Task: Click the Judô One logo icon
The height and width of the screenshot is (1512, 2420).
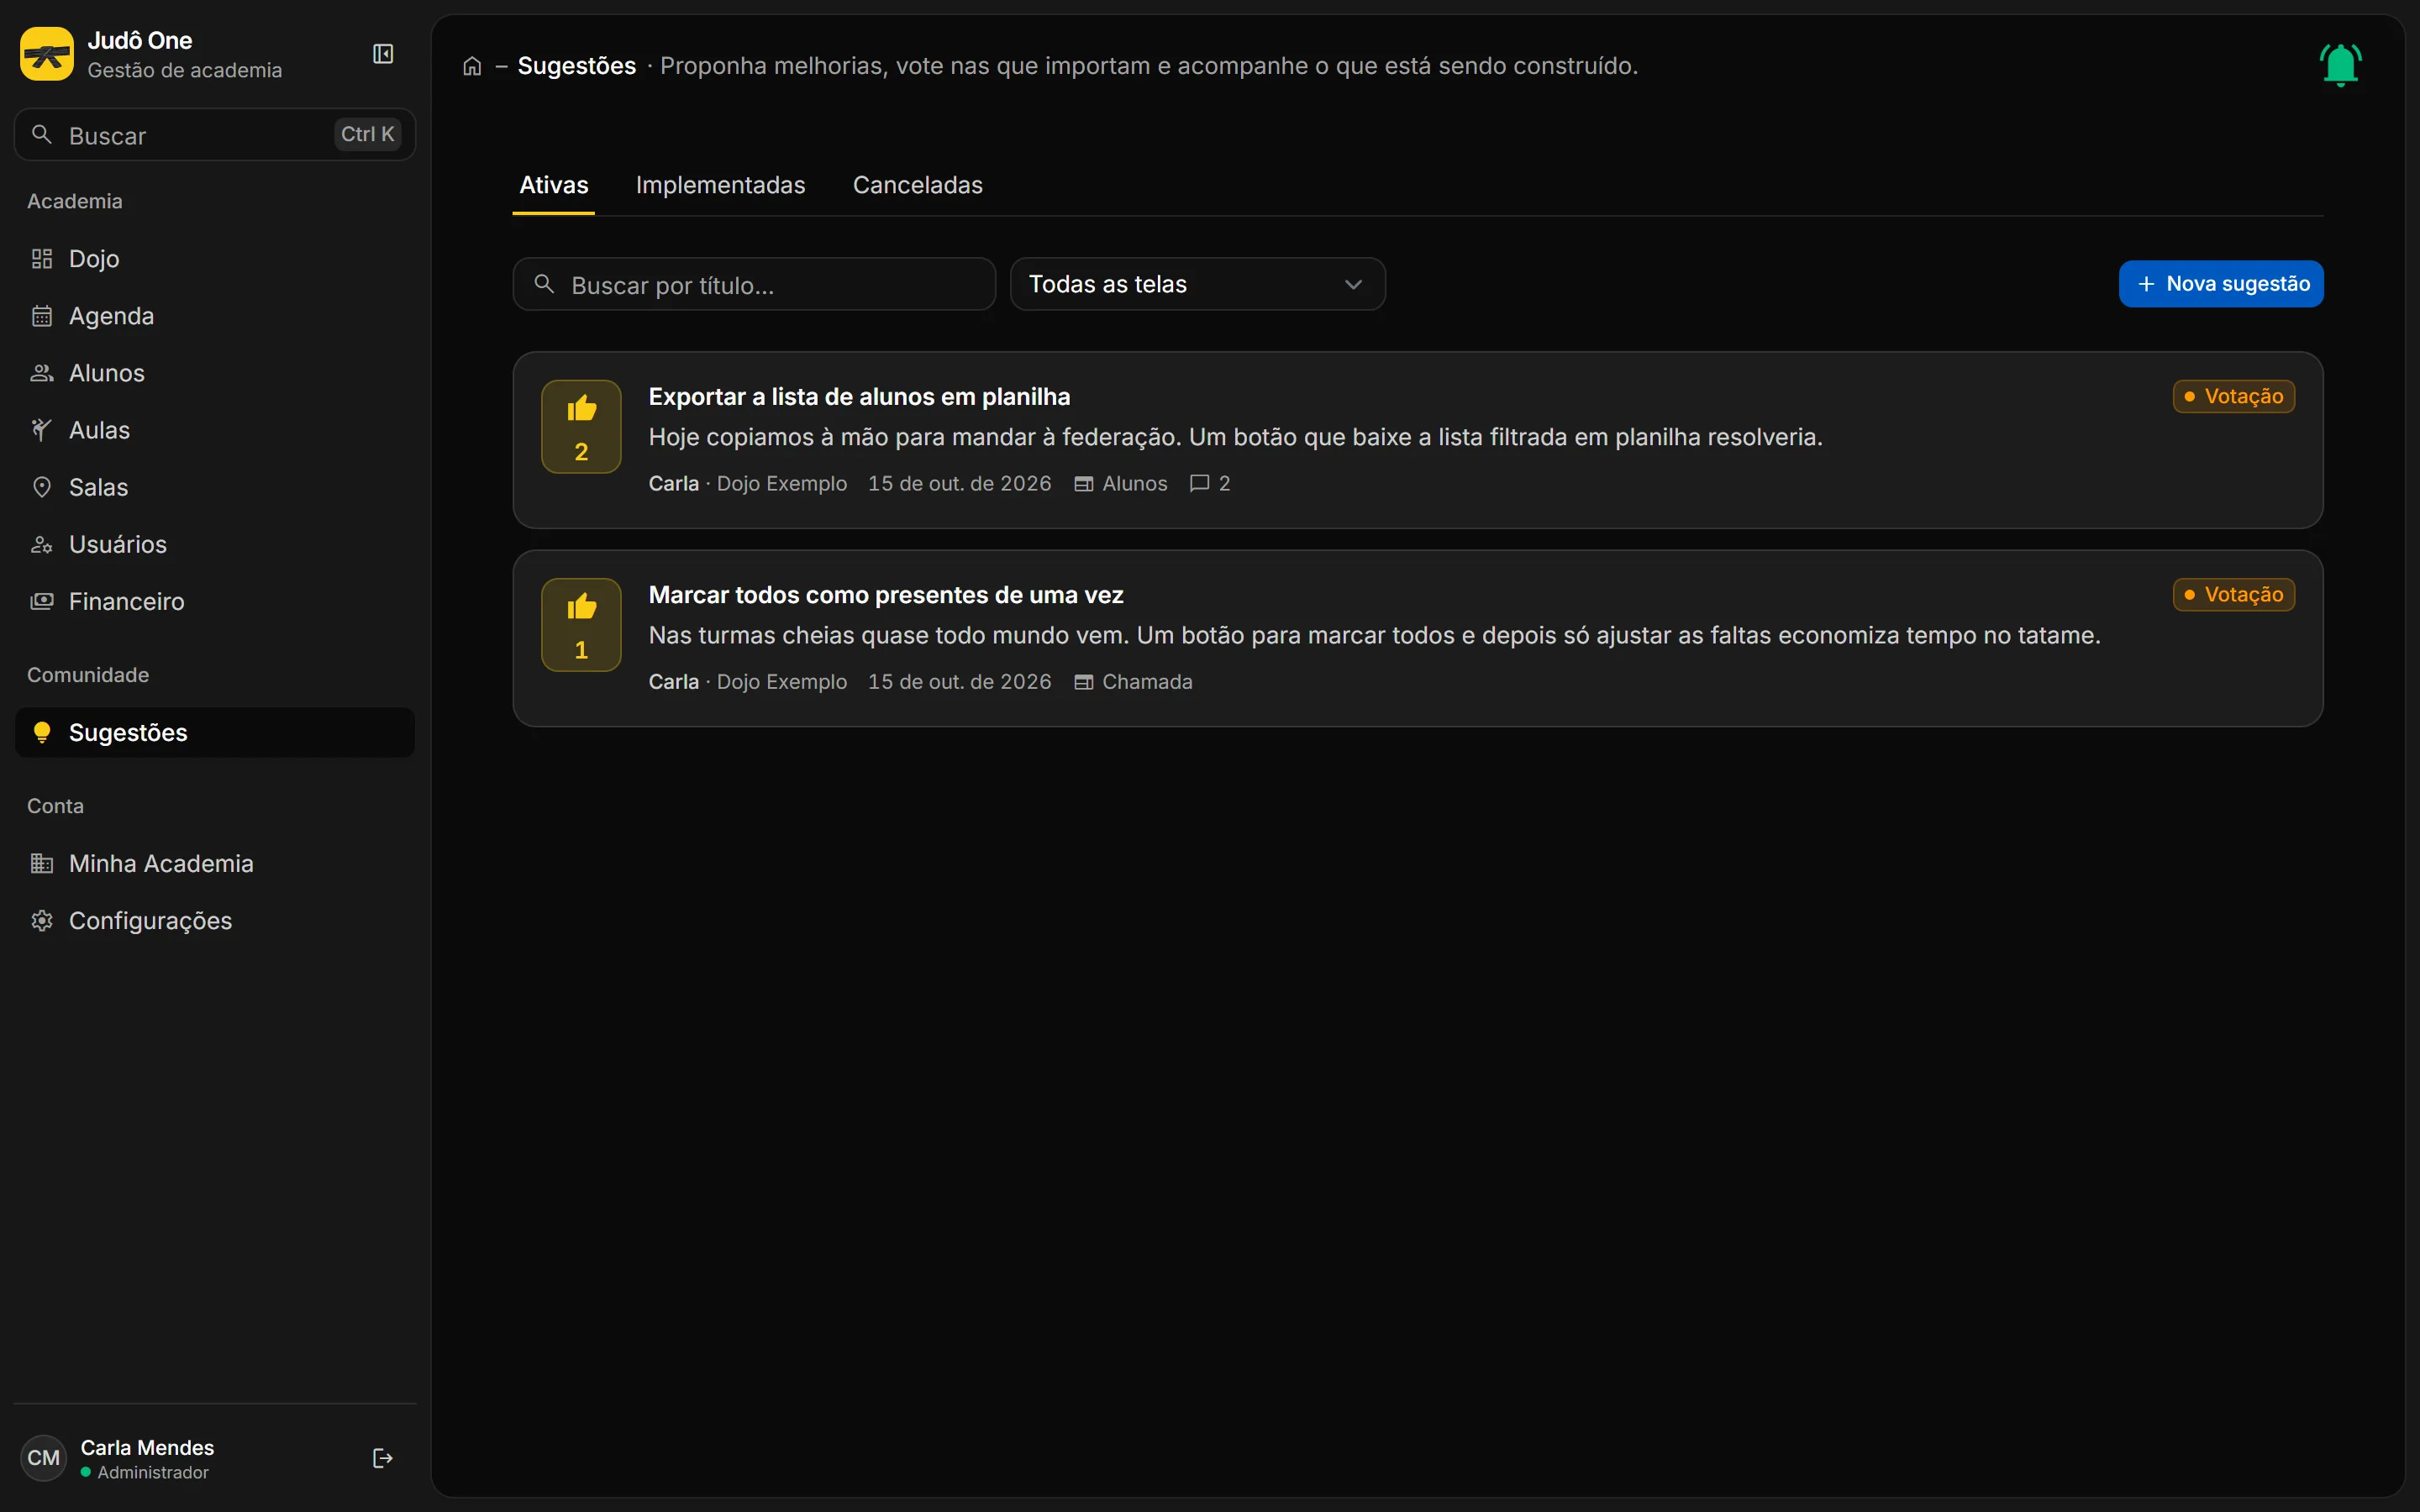Action: pyautogui.click(x=46, y=54)
